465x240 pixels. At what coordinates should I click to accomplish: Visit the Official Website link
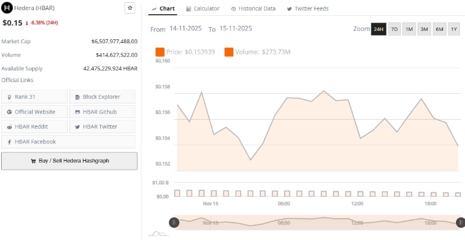click(x=34, y=112)
